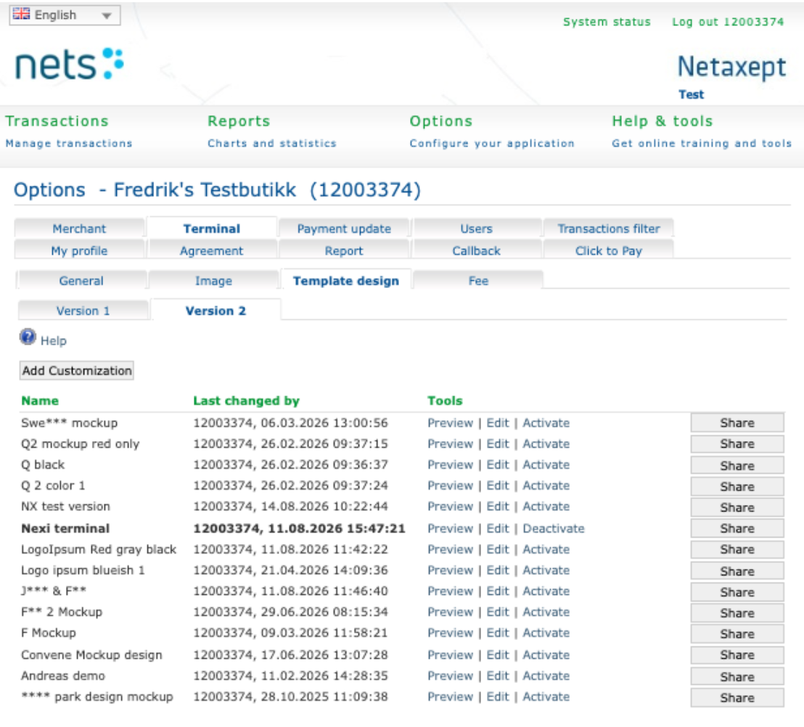This screenshot has height=727, width=804.
Task: Open the Help link text
Action: 53,341
